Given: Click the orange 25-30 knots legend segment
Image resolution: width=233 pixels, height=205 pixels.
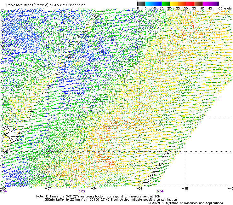Looking at the screenshot, I should [x=182, y=4].
